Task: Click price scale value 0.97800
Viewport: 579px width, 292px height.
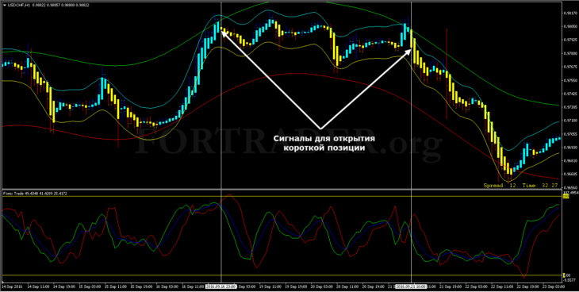Action: 569,53
